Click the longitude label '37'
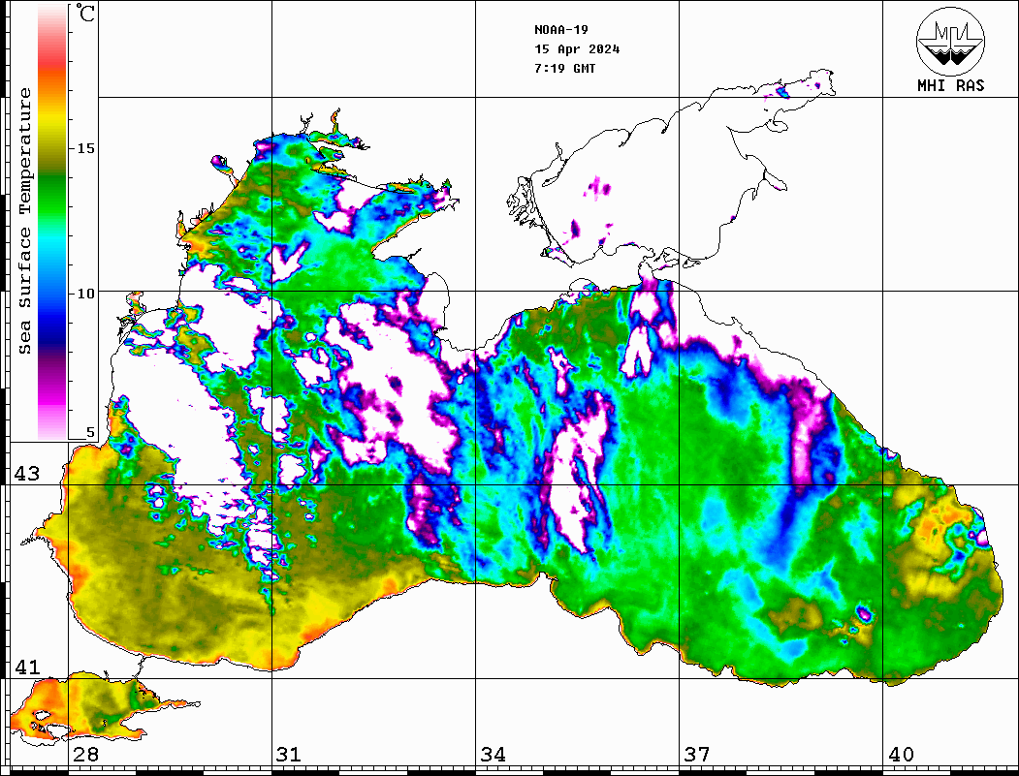This screenshot has height=776, width=1019. [697, 755]
